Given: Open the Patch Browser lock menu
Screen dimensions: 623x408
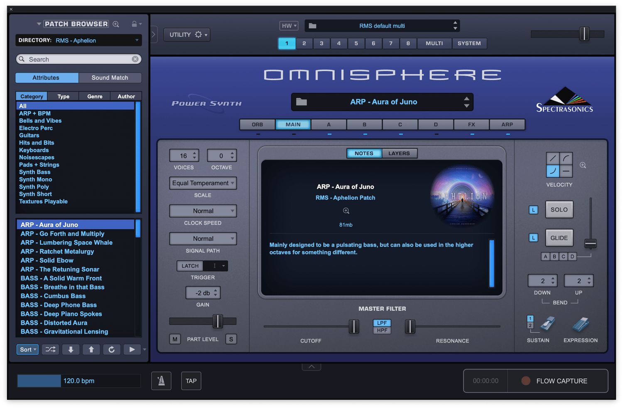Looking at the screenshot, I should 136,24.
